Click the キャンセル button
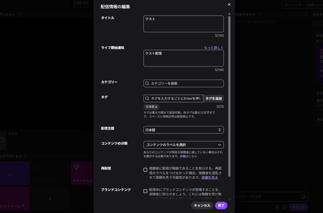Viewport: 323px width, 213px height. point(202,205)
